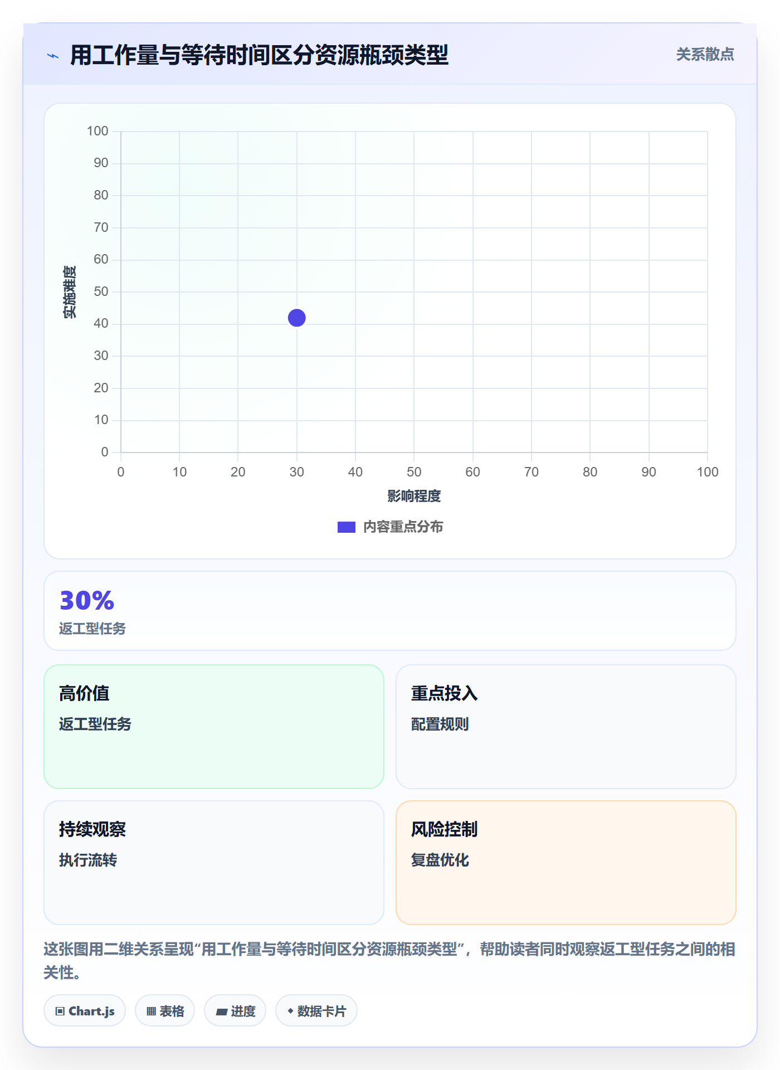Screen dimensions: 780x1070
Task: Click the x-axis tick label 50
Action: tap(414, 472)
